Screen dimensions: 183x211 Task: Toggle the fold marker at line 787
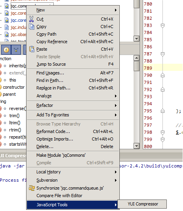pos(162,54)
